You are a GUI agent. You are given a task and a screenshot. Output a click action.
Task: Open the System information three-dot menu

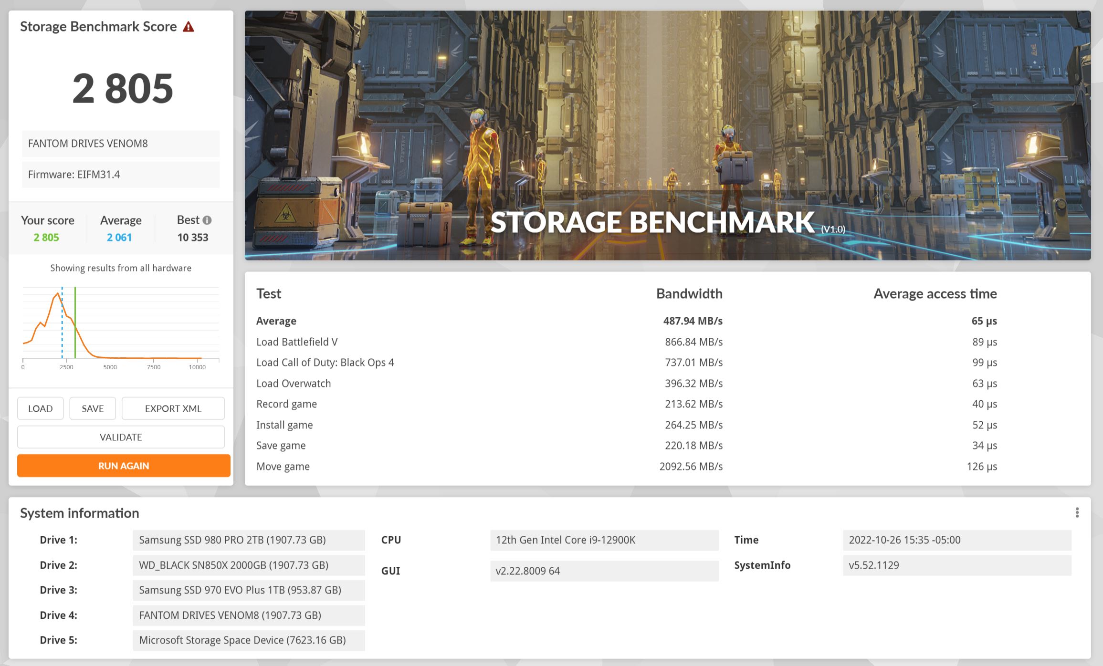(x=1077, y=513)
